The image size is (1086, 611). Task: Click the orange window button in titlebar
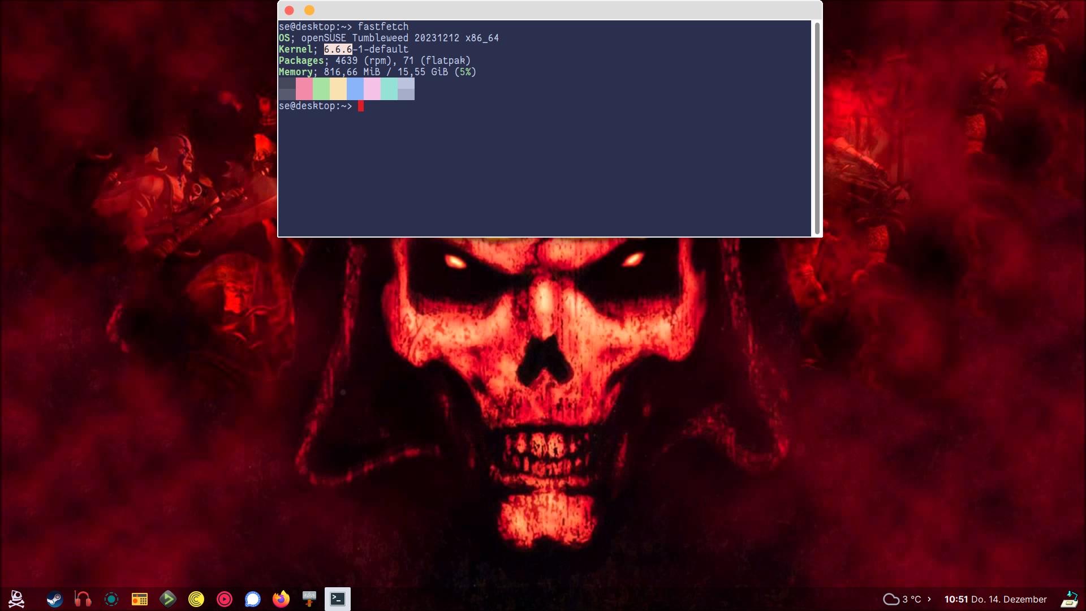[309, 10]
